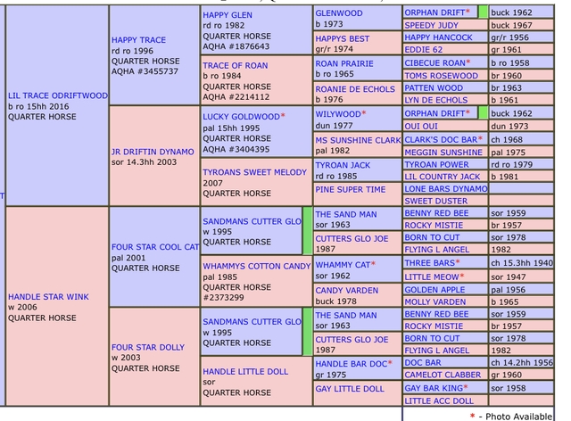Click the photo asterisk next to WILYWOOD
The width and height of the screenshot is (571, 421).
(x=363, y=115)
